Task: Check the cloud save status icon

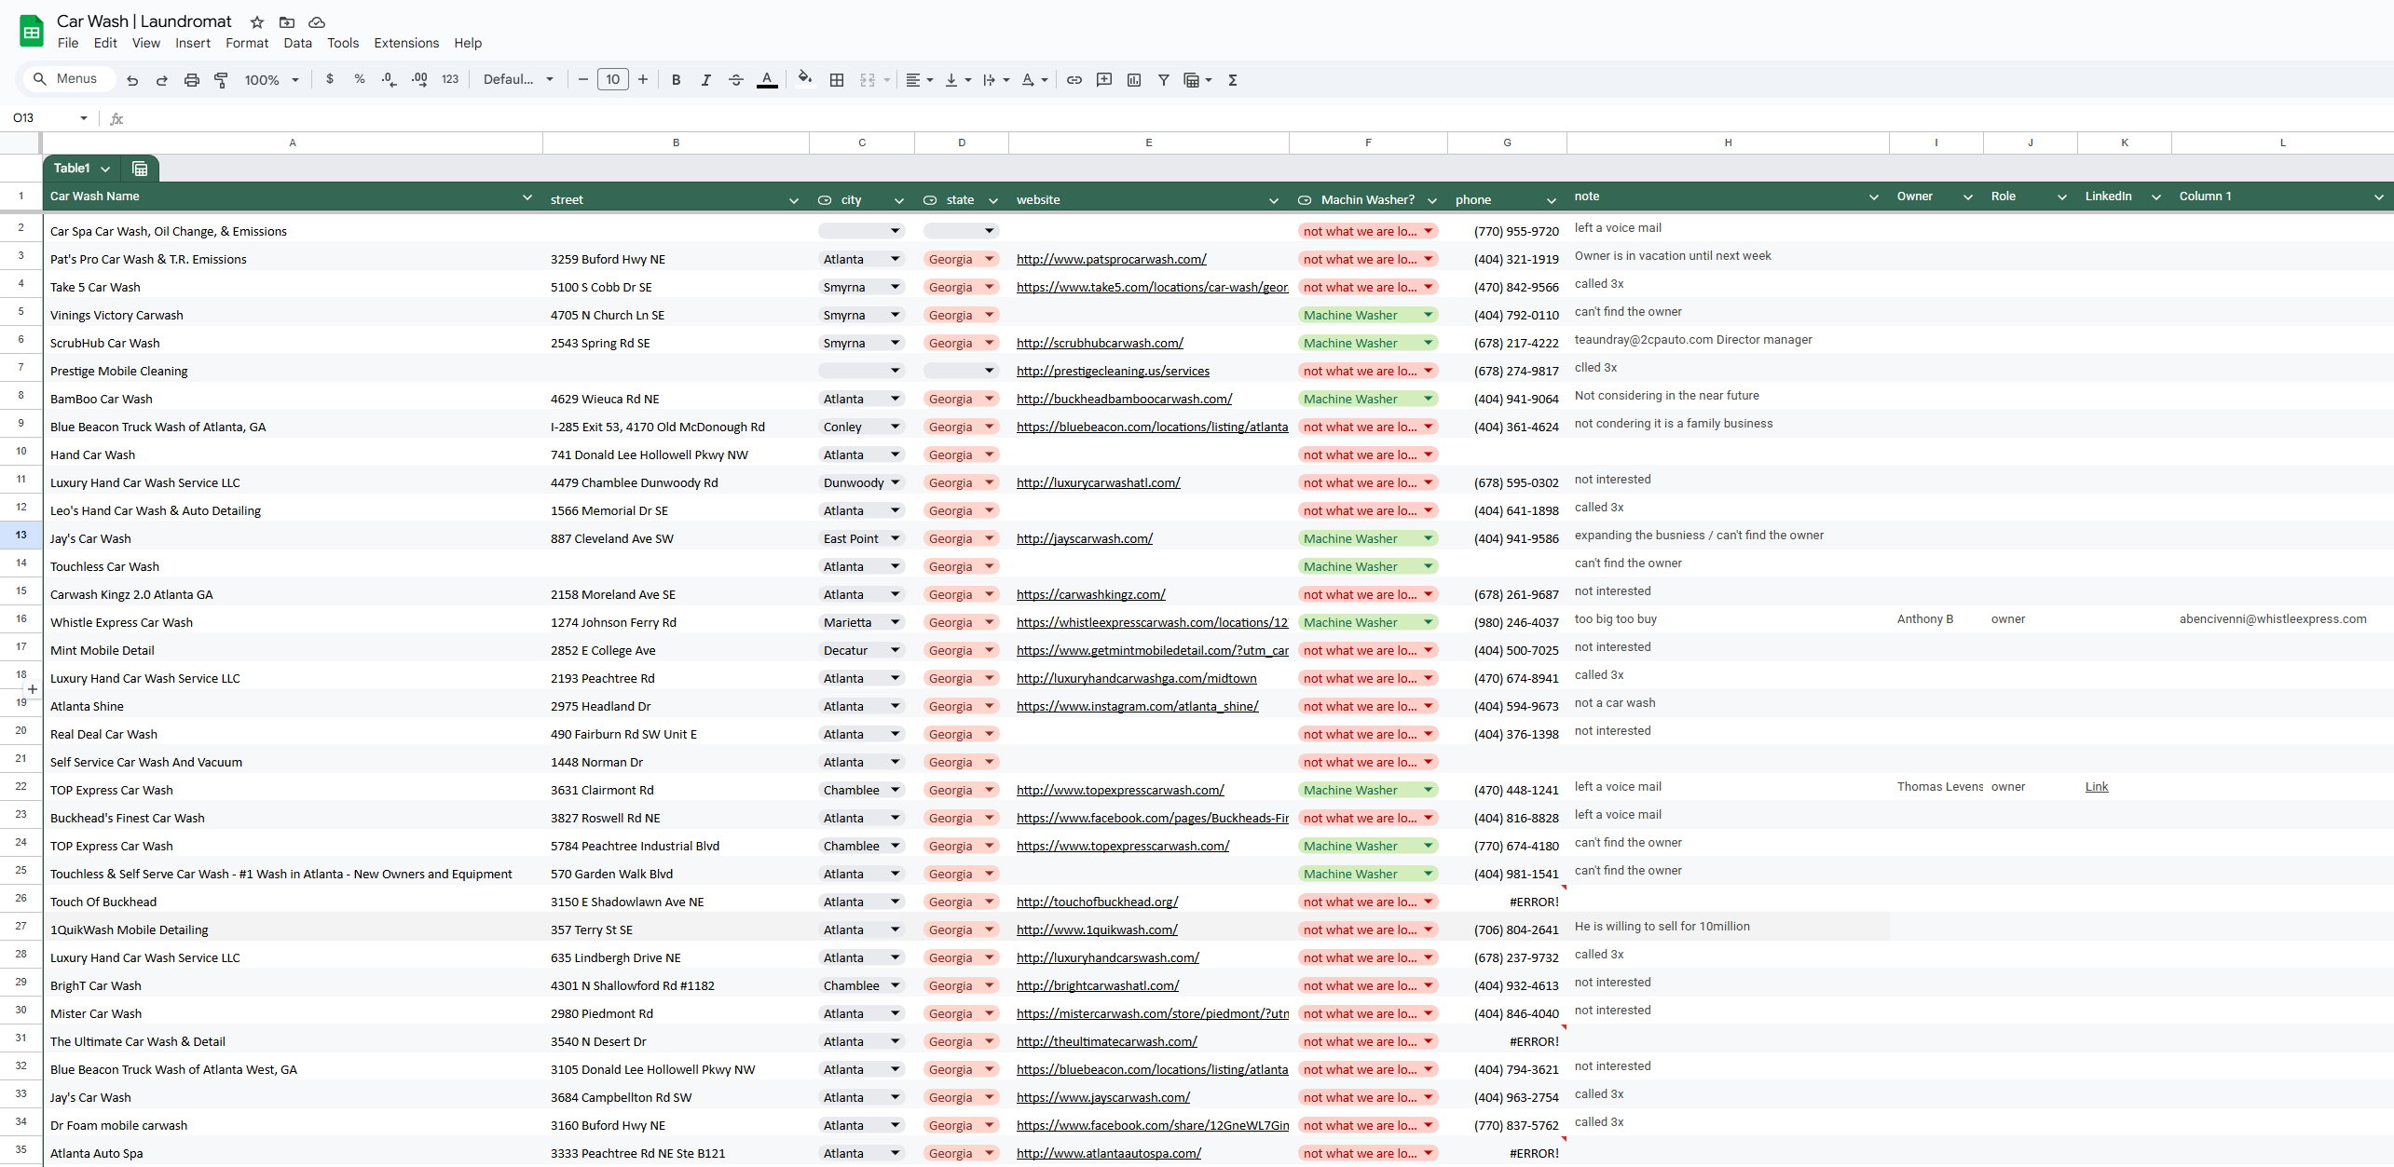Action: (x=317, y=22)
